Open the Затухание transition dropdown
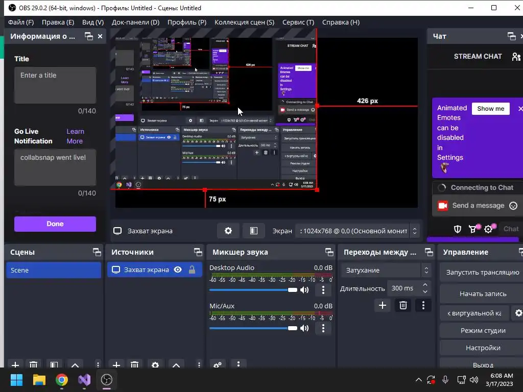The width and height of the screenshot is (523, 392). pos(386,270)
